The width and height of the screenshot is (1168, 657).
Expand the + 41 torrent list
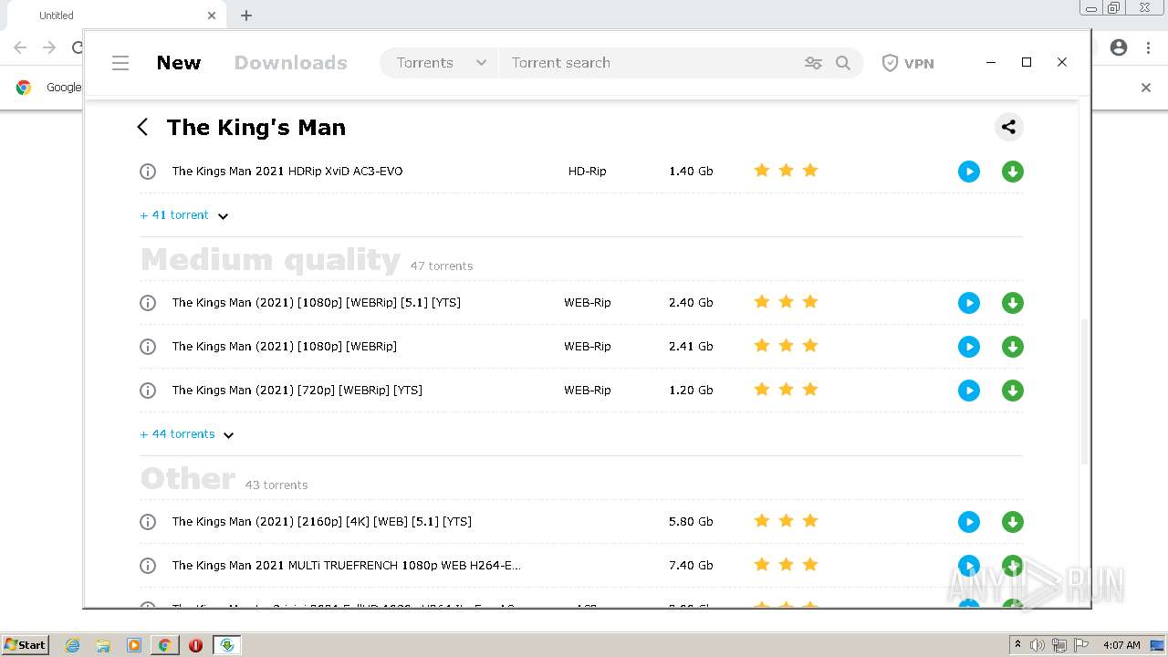[183, 215]
